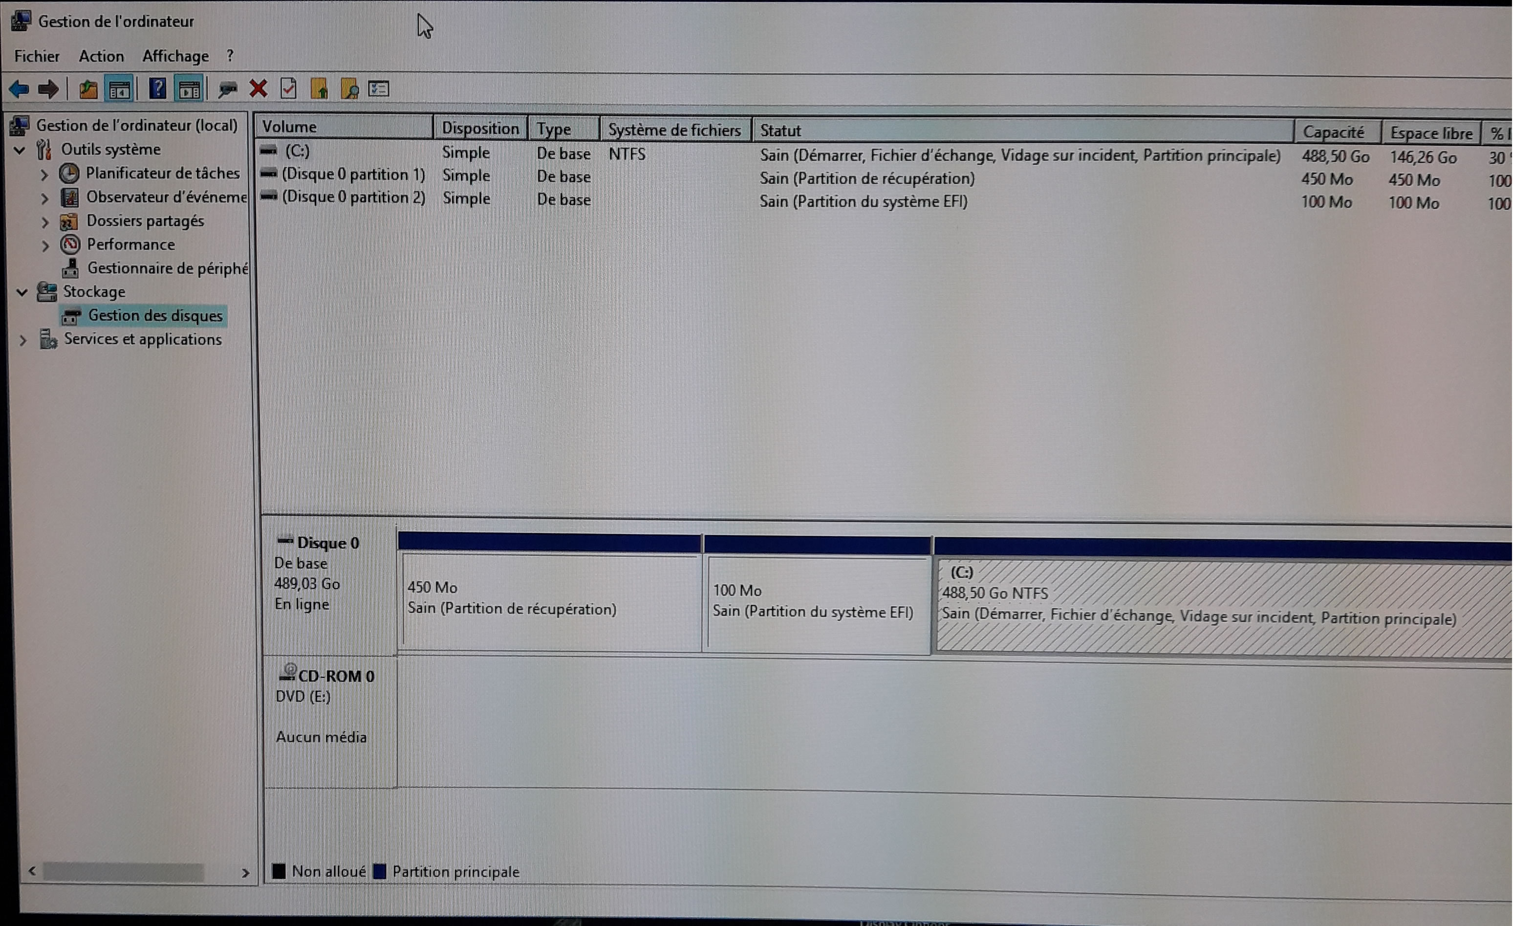Select Gestion de l'ordinateur (local) root node
This screenshot has height=926, width=1513.
(136, 125)
